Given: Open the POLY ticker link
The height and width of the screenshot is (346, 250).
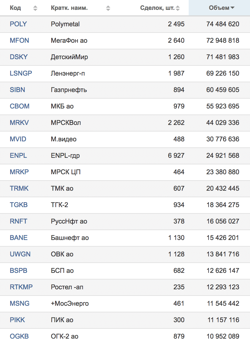Looking at the screenshot, I should click(x=18, y=24).
